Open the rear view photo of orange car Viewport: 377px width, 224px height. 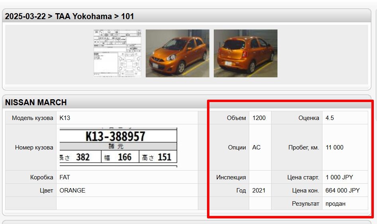pyautogui.click(x=246, y=53)
